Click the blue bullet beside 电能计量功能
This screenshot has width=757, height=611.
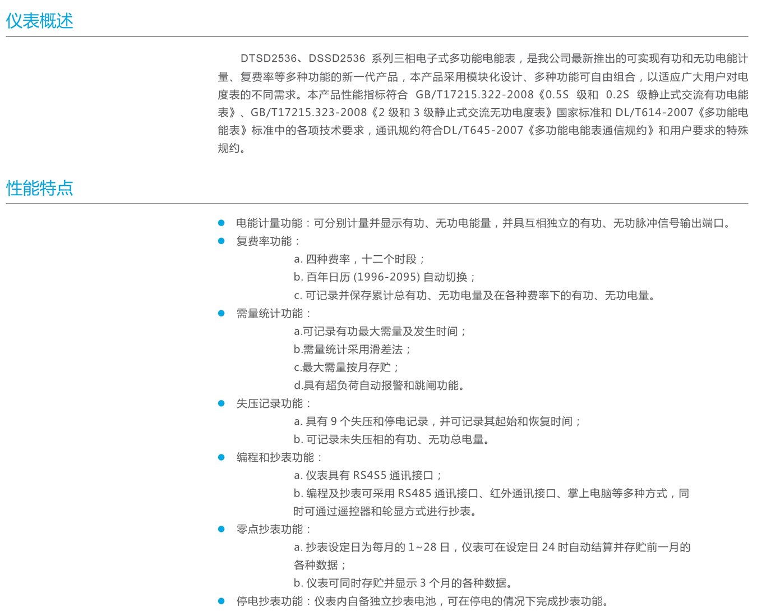(221, 223)
